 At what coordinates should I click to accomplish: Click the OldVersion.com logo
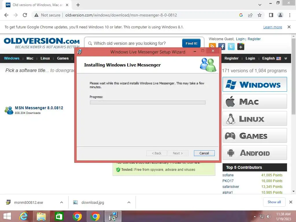42,43
